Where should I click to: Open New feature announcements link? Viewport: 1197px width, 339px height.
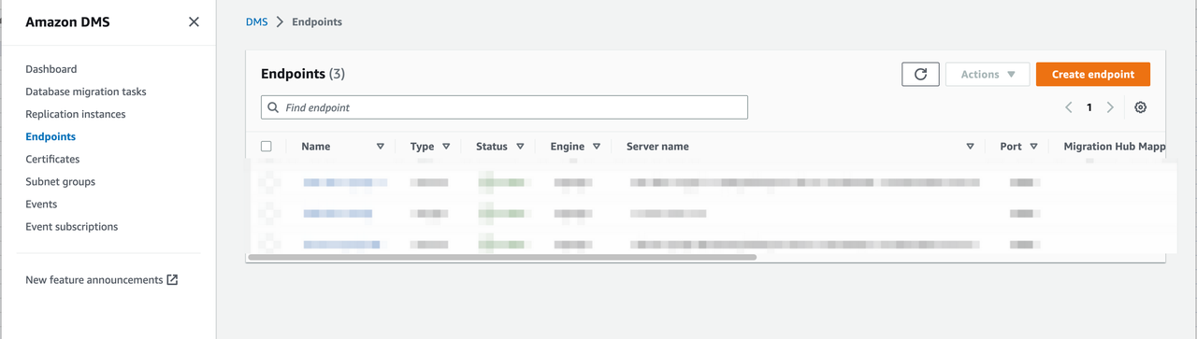pos(94,279)
